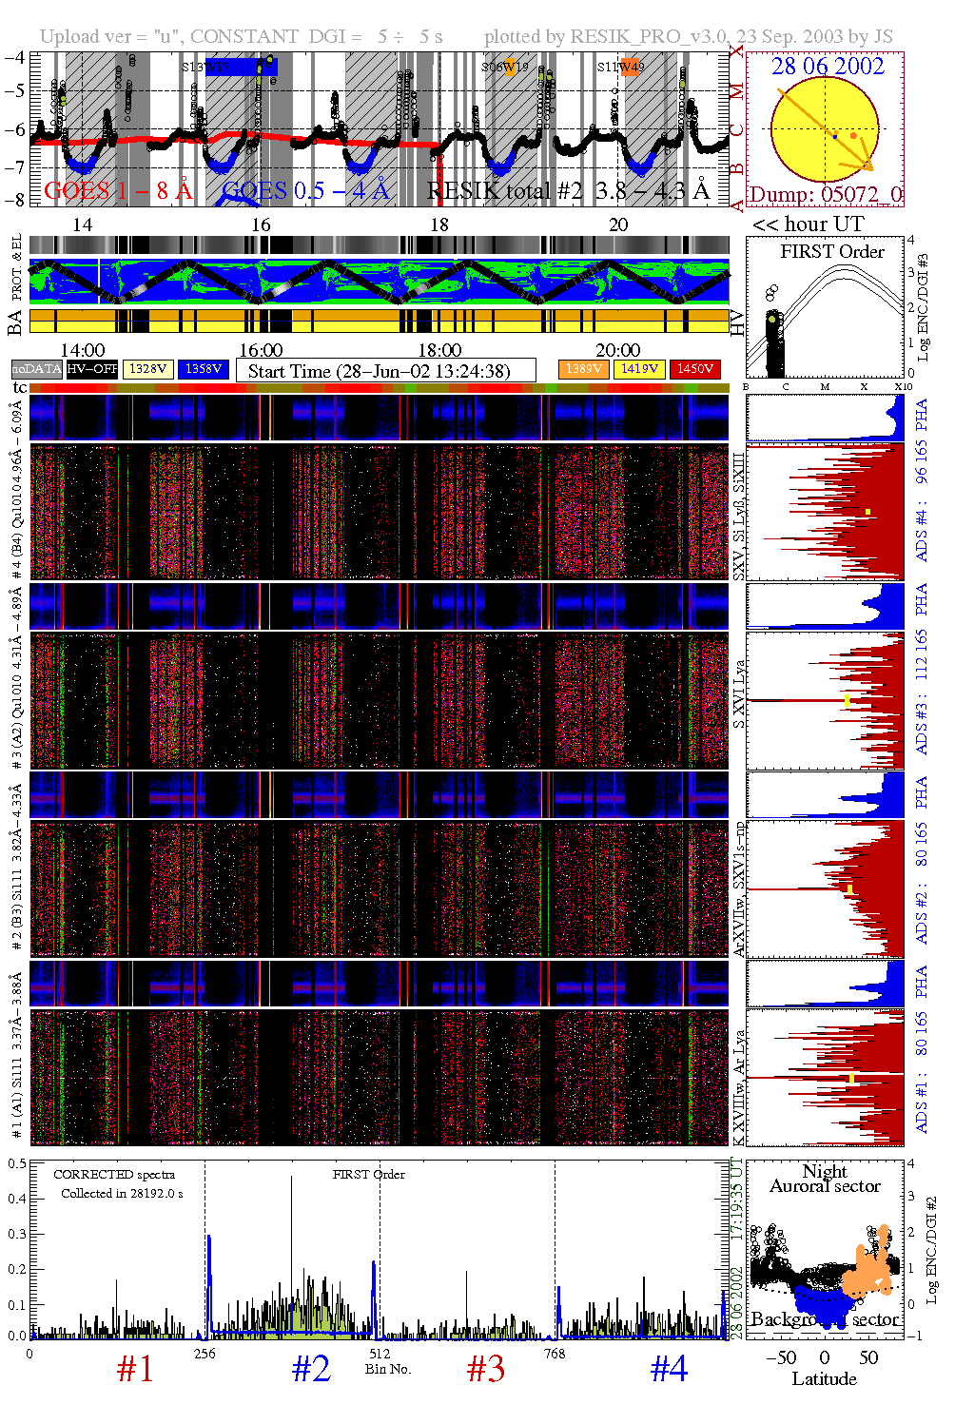Click the orange active-region spot on solar disk
This screenshot has width=955, height=1405.
pyautogui.click(x=853, y=136)
